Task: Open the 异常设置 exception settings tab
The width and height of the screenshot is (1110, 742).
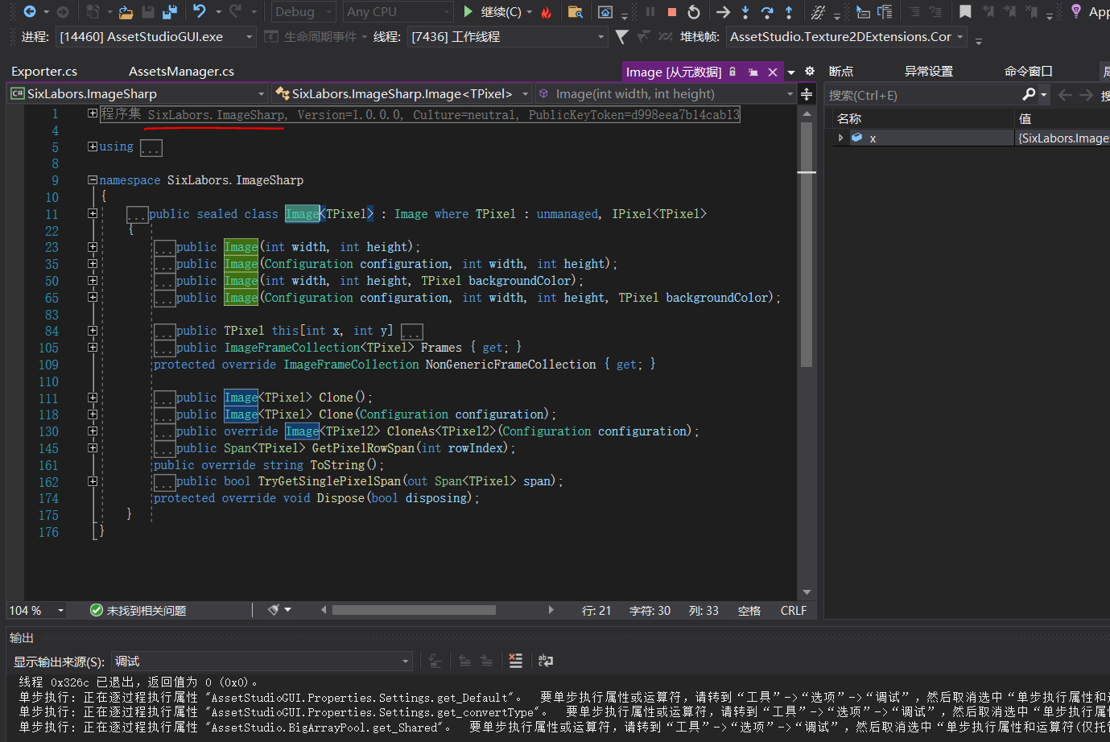Action: [928, 72]
